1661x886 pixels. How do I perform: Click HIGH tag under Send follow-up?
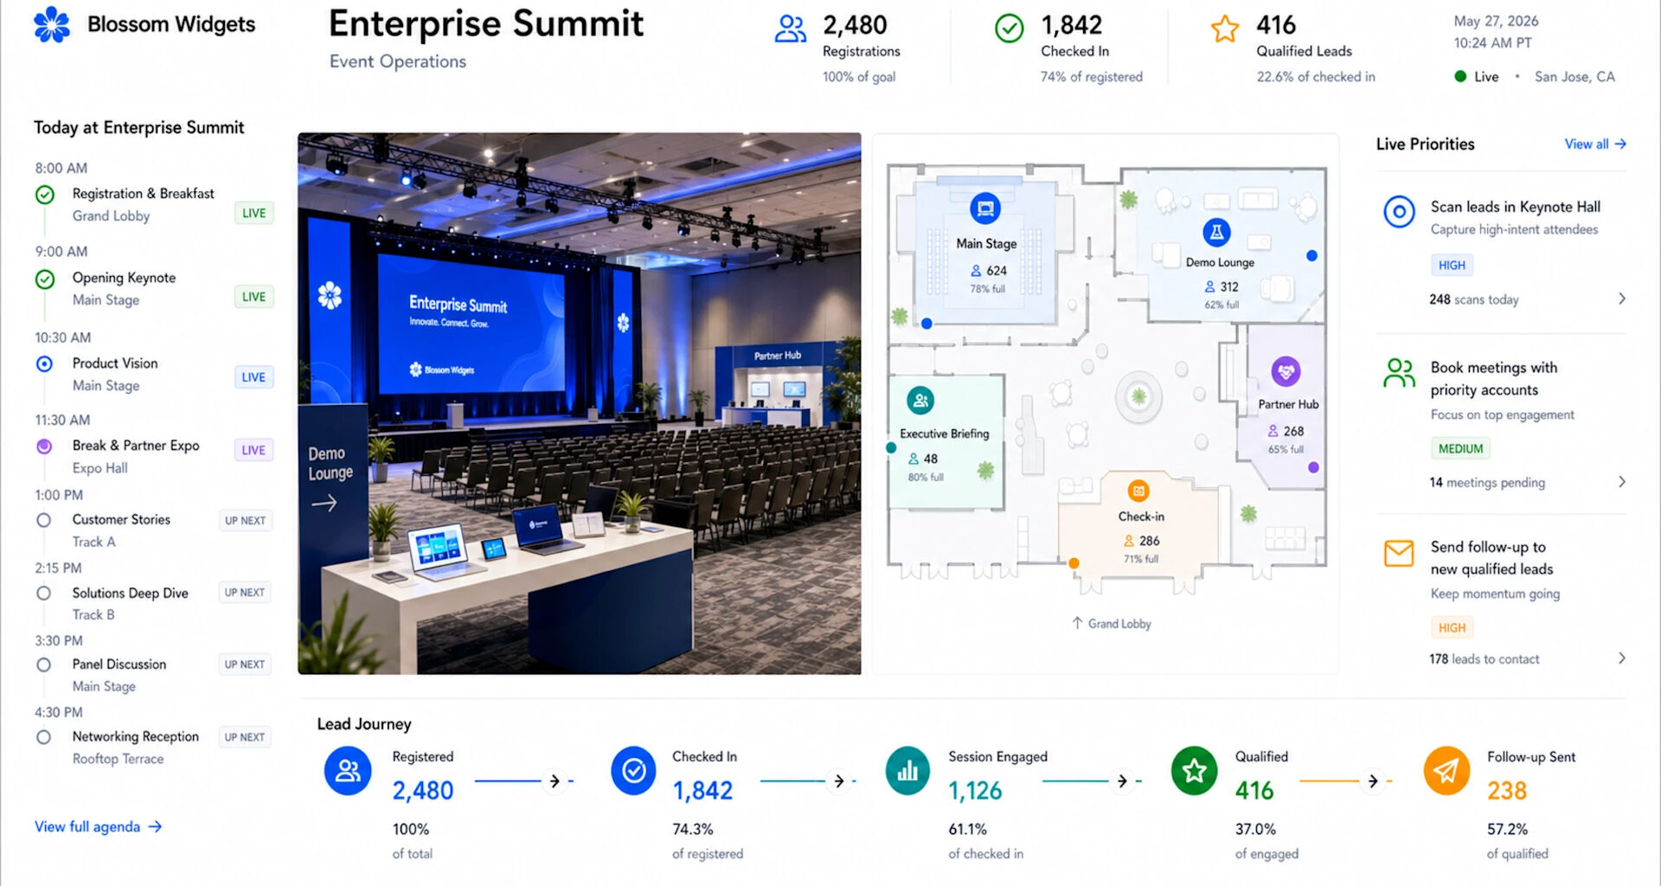1452,628
